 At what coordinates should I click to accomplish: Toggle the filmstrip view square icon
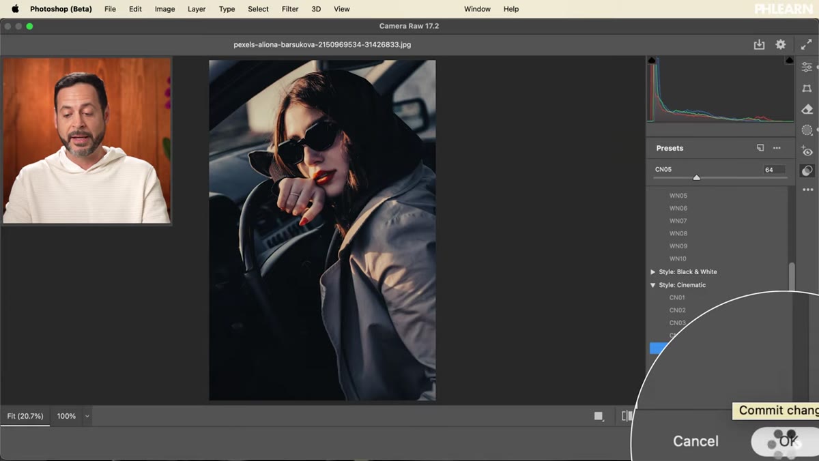point(599,416)
